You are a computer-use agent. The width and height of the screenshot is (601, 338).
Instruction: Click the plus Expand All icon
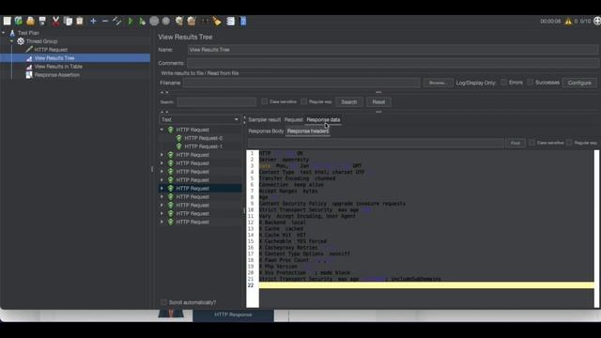93,21
